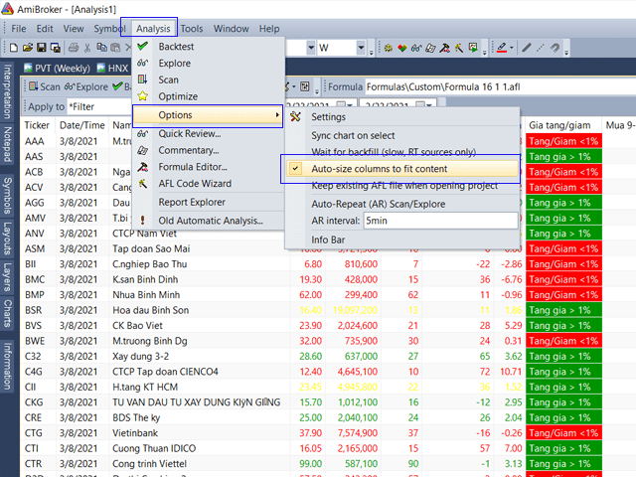This screenshot has height=477, width=636.
Task: Click the Explore button in Analysis toolbar
Action: [x=86, y=86]
